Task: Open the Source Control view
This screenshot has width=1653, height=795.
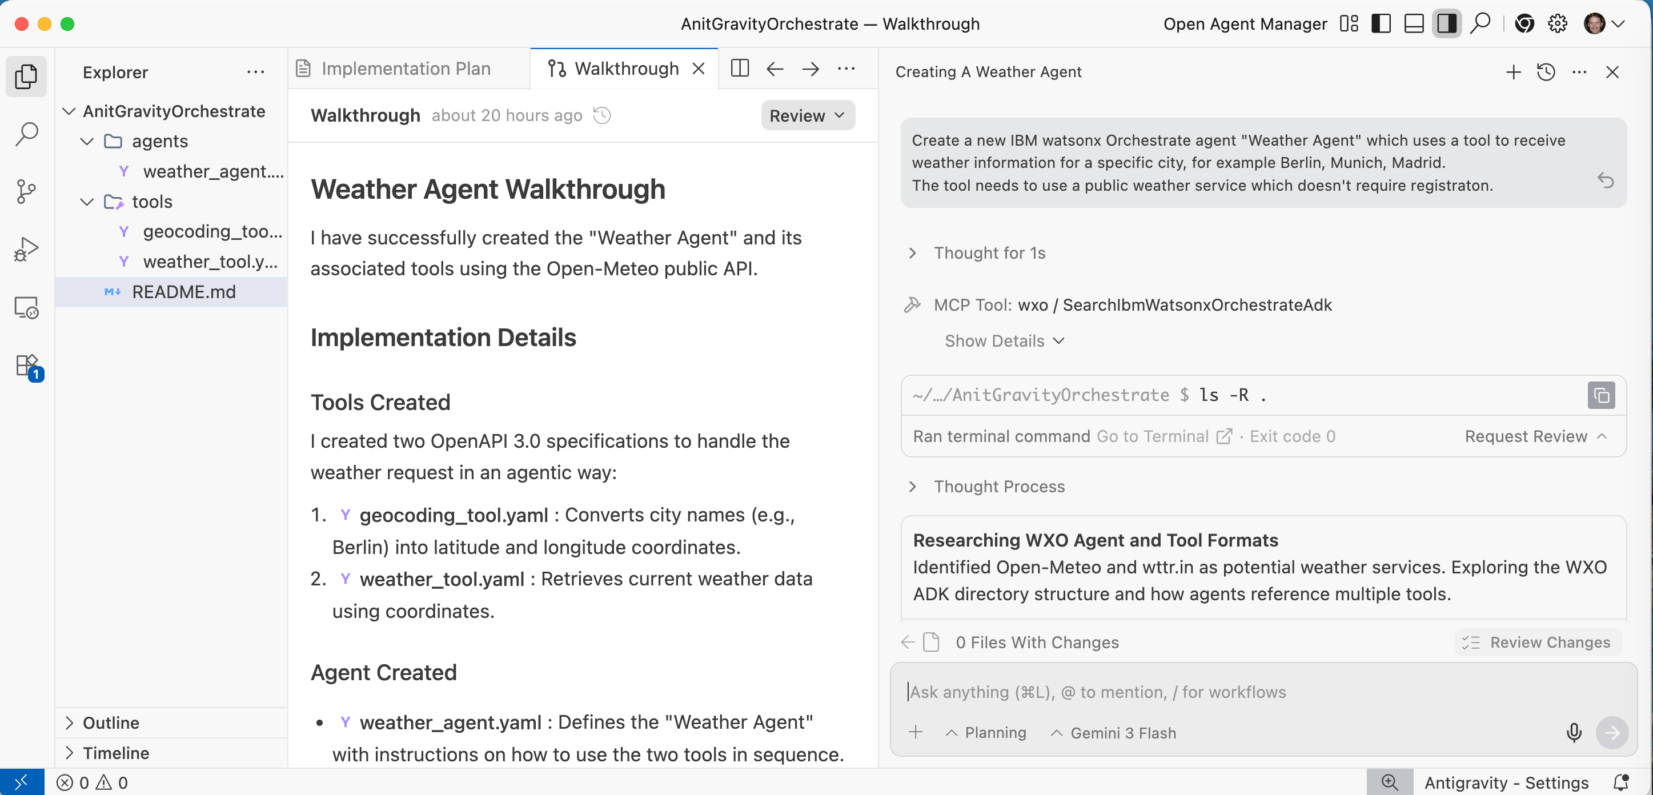Action: pyautogui.click(x=26, y=191)
